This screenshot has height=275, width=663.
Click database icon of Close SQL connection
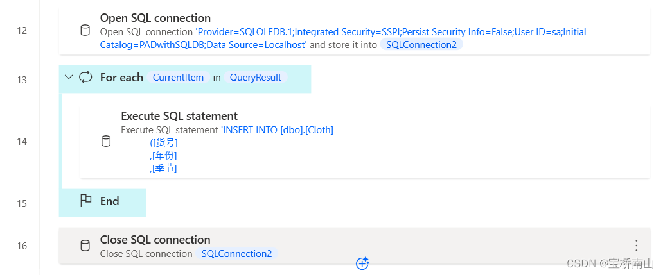[85, 246]
